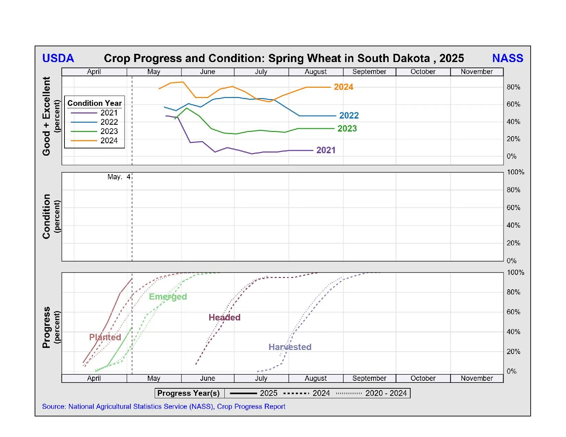Image resolution: width=566 pixels, height=437 pixels.
Task: Select October on the bottom month axis
Action: [x=423, y=378]
